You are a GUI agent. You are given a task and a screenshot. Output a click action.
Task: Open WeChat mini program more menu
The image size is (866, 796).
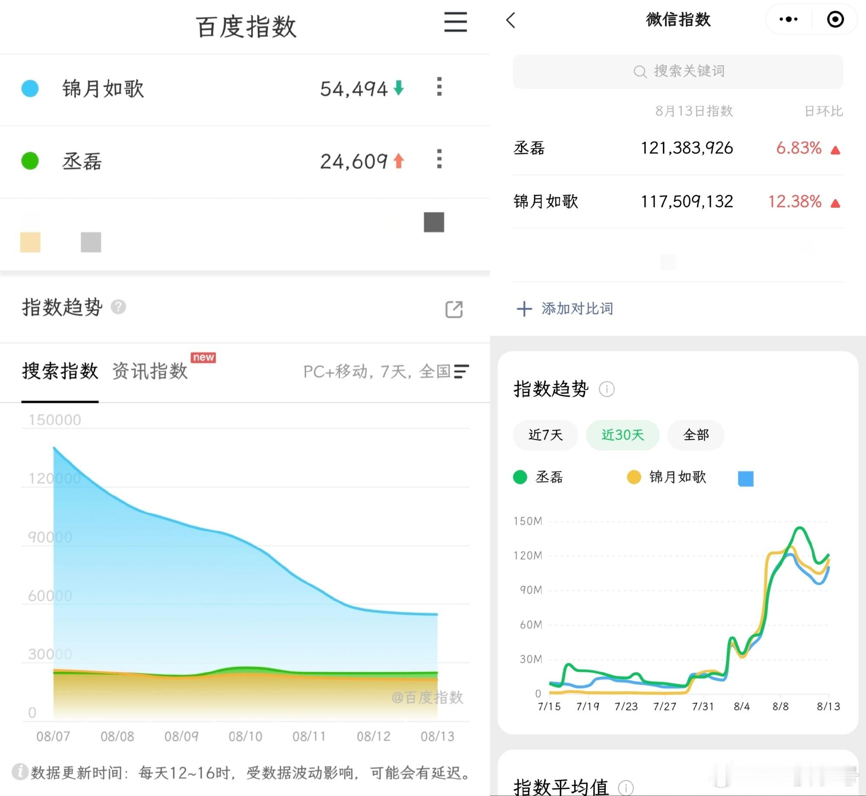pos(788,19)
